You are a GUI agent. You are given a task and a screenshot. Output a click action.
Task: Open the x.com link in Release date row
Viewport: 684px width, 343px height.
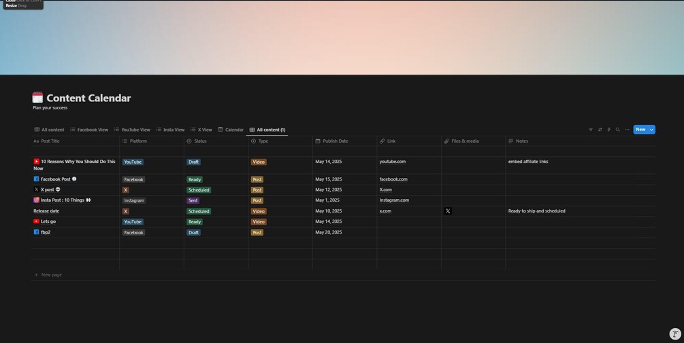click(385, 211)
